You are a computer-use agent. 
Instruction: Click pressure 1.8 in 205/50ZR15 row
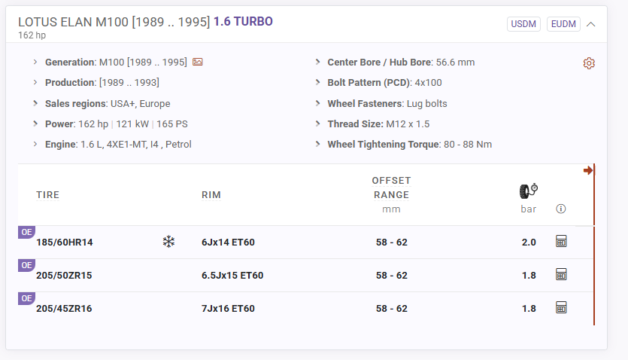[x=529, y=276]
